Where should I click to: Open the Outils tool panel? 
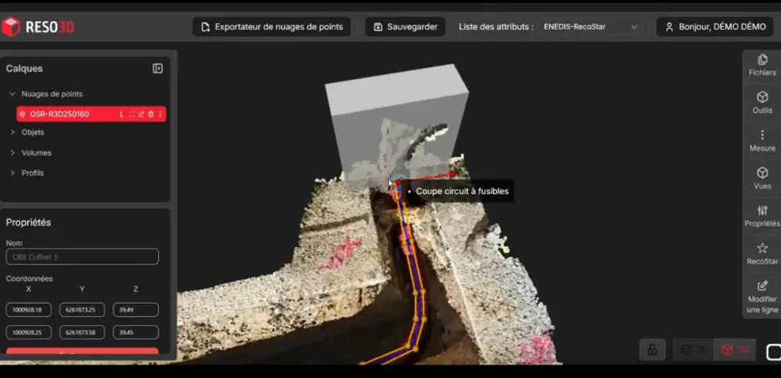762,103
